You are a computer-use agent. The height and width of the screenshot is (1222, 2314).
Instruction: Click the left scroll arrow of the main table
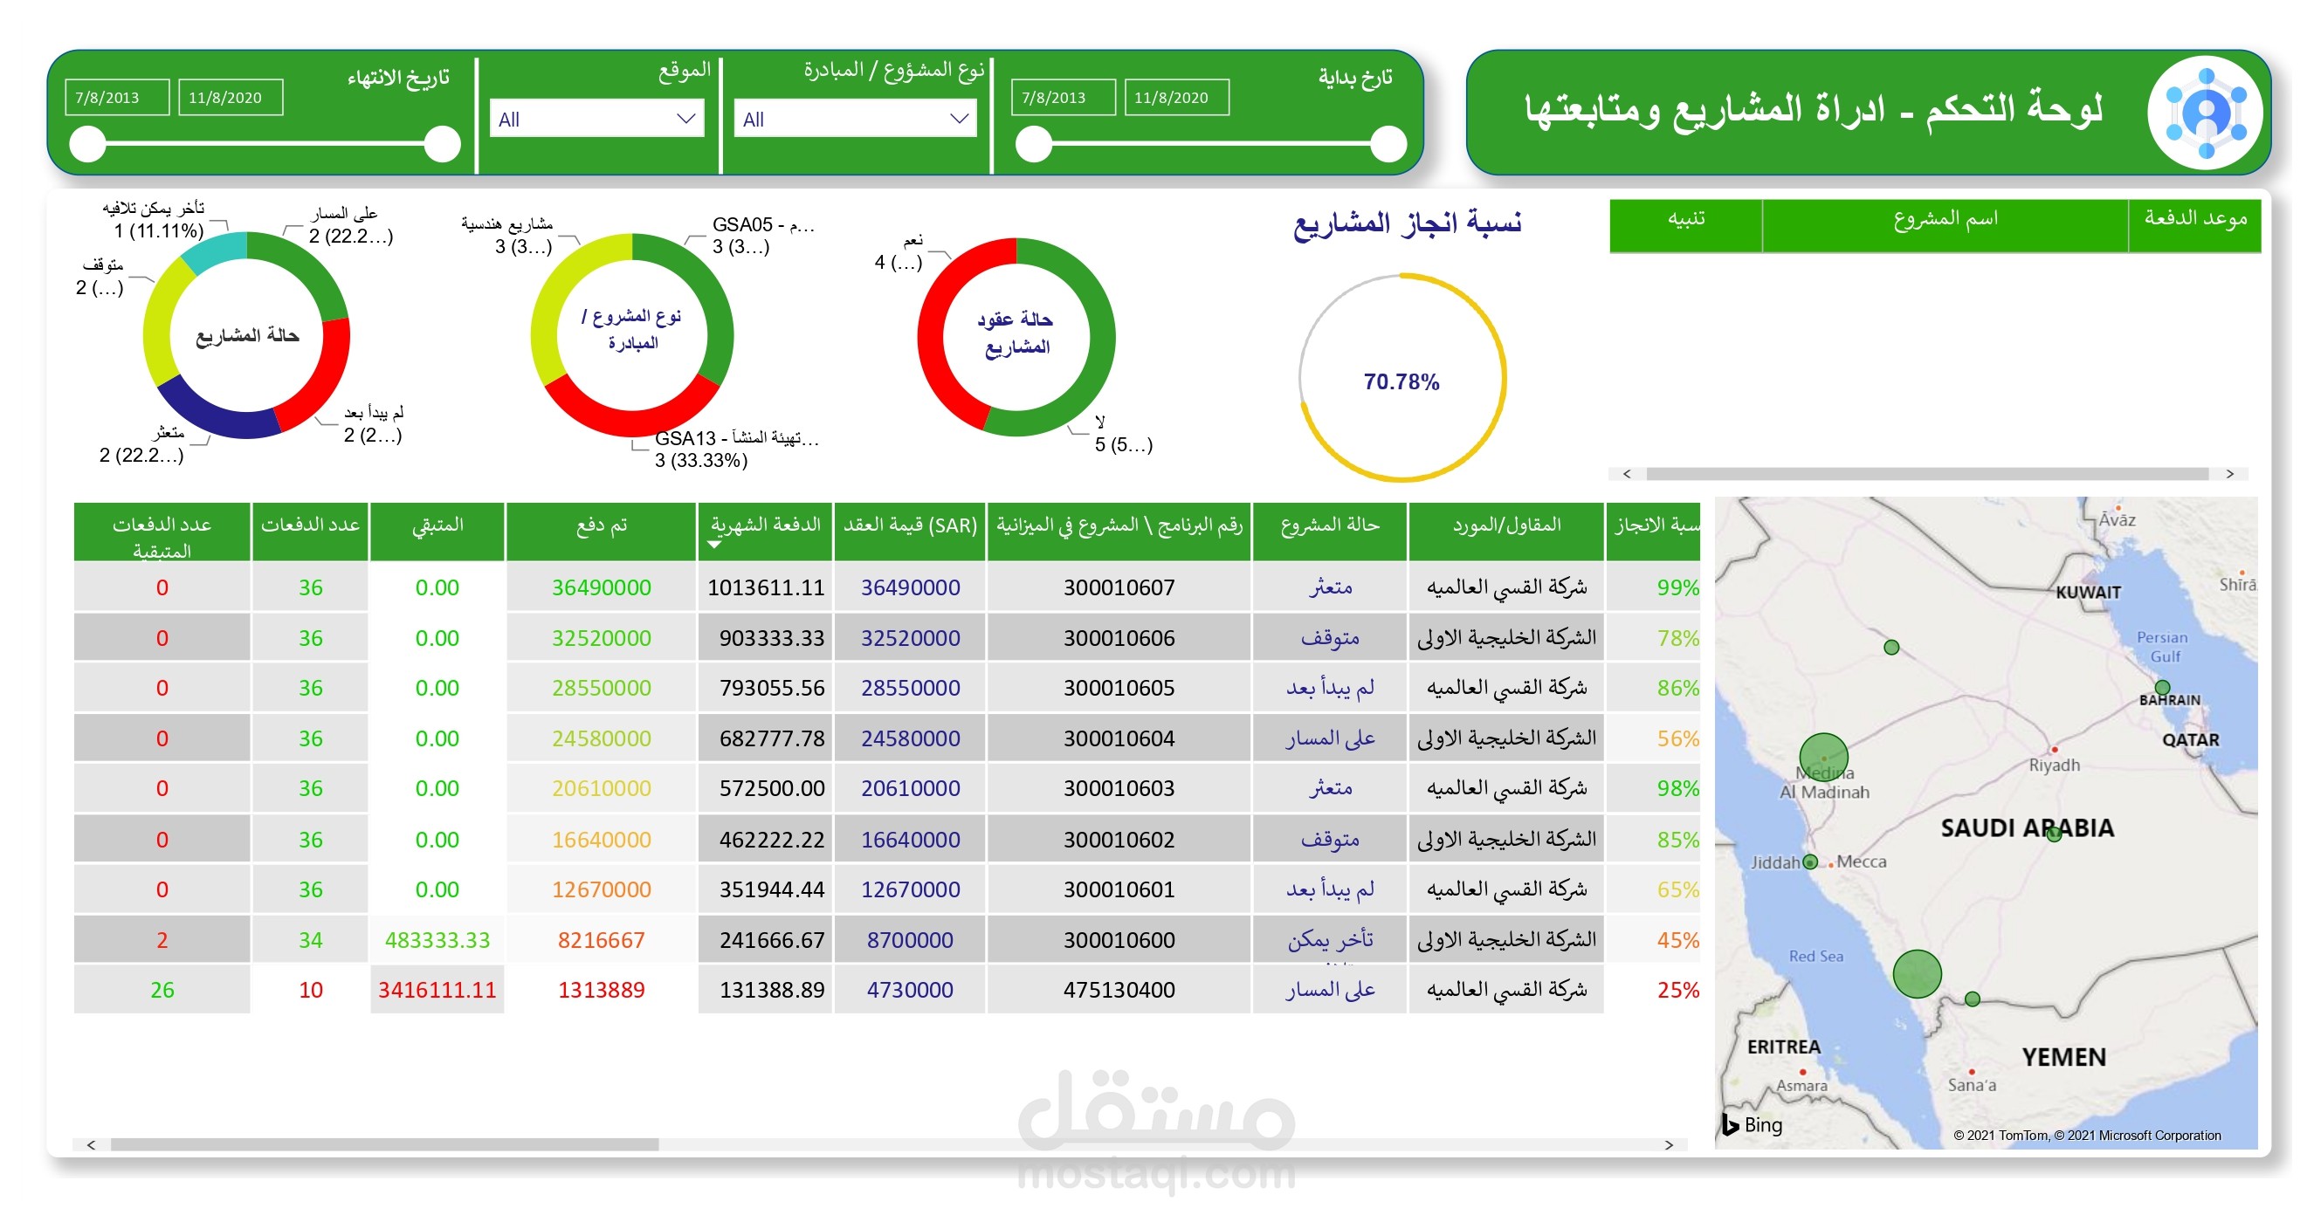tap(91, 1144)
